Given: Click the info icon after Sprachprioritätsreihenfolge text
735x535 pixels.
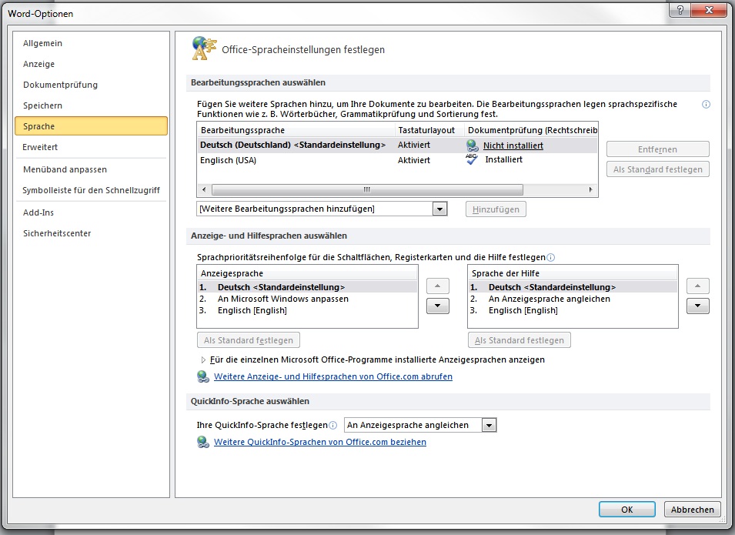Looking at the screenshot, I should [x=551, y=257].
